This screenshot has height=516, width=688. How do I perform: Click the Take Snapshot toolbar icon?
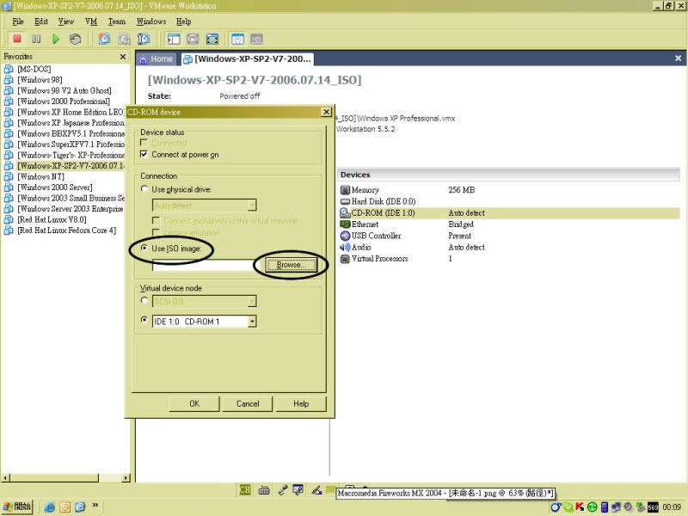pos(104,39)
